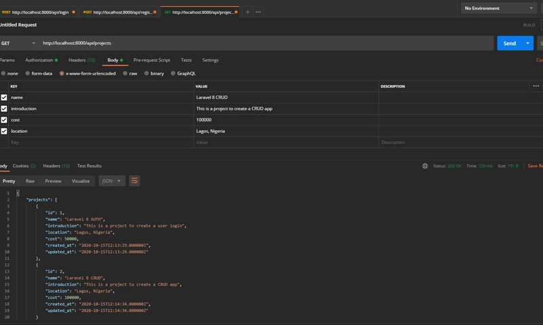Uncheck the name parameter checkbox

4,97
